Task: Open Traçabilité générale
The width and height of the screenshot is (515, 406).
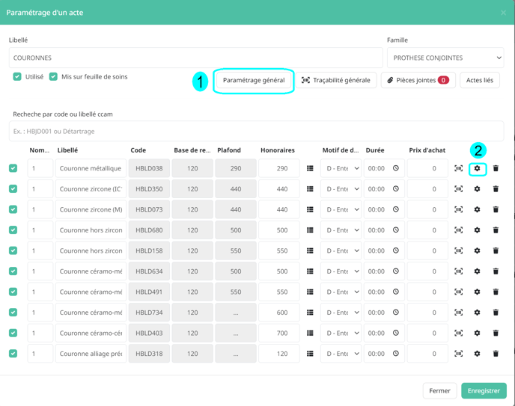Action: click(x=336, y=80)
